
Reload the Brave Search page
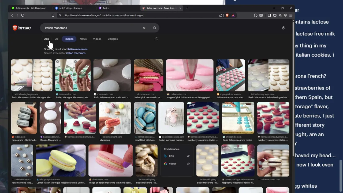click(23, 15)
